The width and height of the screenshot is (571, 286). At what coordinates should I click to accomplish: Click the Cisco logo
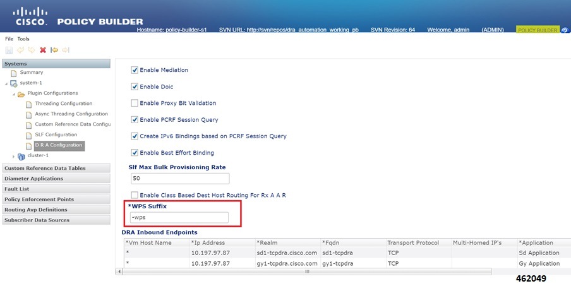(x=30, y=16)
